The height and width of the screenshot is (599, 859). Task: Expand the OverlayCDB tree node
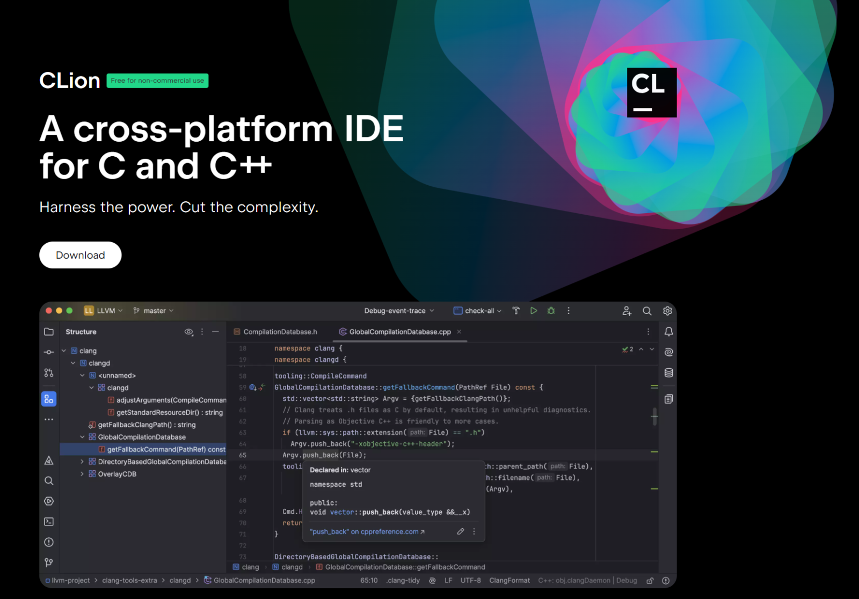(x=81, y=473)
